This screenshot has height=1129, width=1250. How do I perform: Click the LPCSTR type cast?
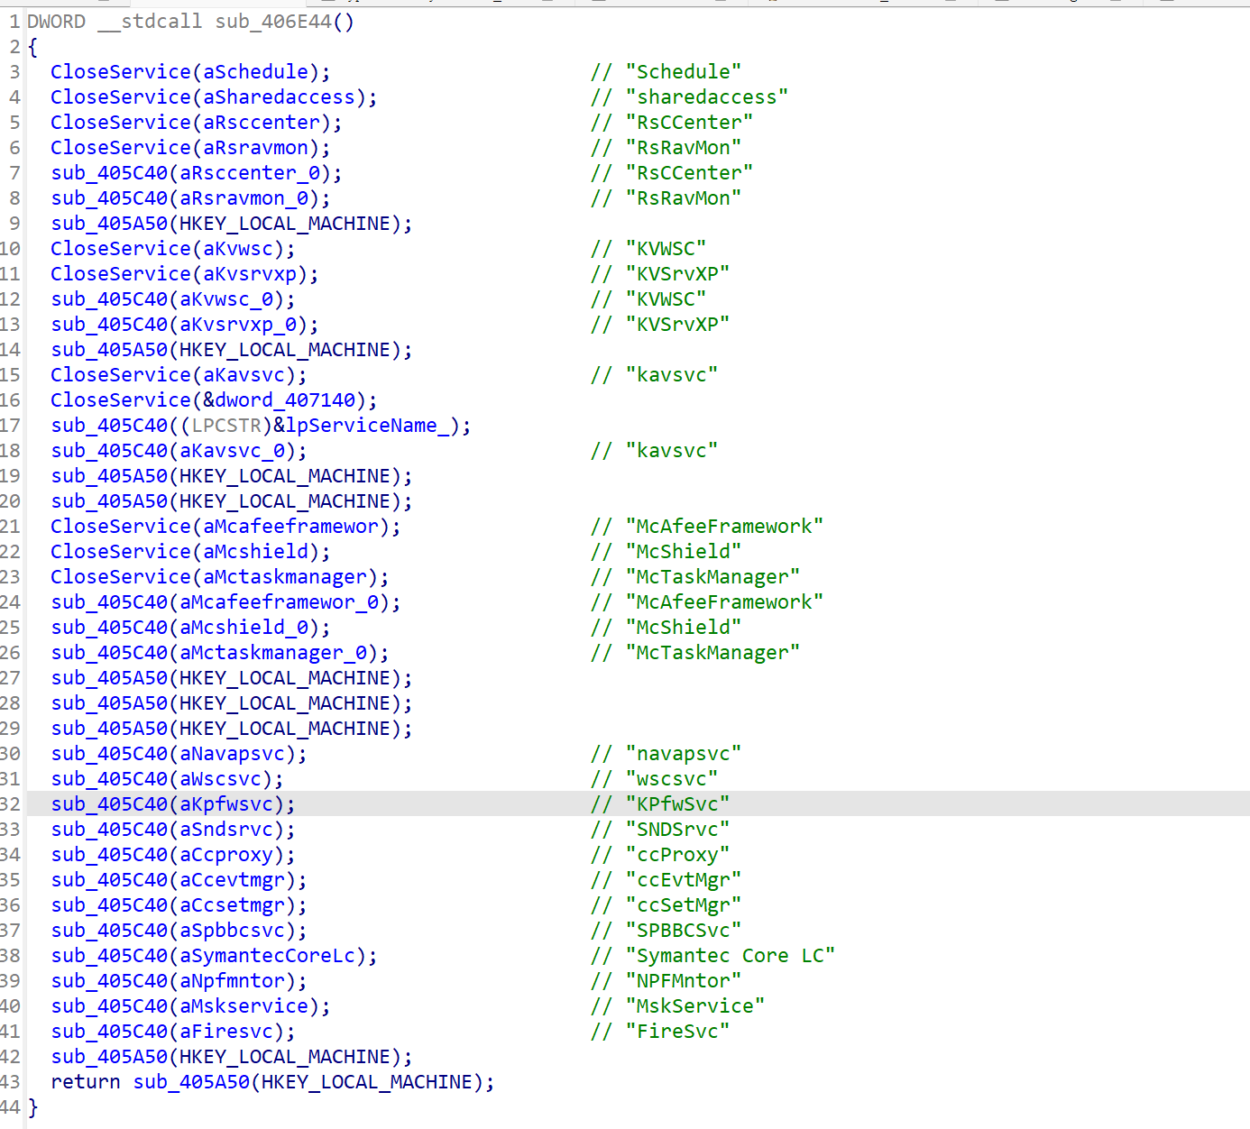coord(226,425)
